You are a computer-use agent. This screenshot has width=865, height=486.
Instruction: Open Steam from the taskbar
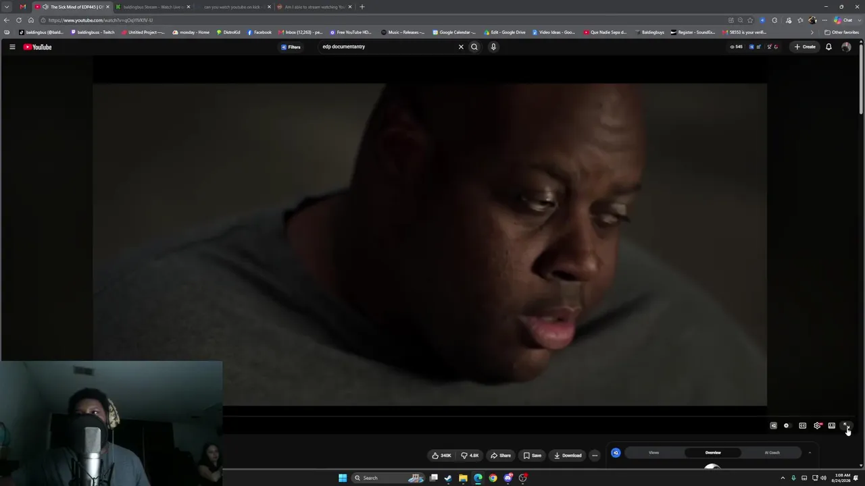pos(447,478)
